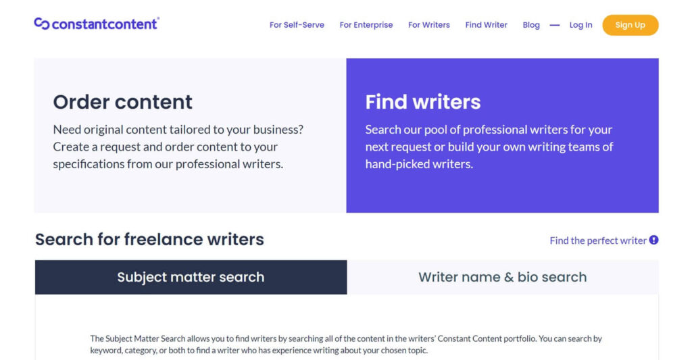Go to the For Writers page
Viewport: 692px width, 360px height.
click(x=428, y=25)
